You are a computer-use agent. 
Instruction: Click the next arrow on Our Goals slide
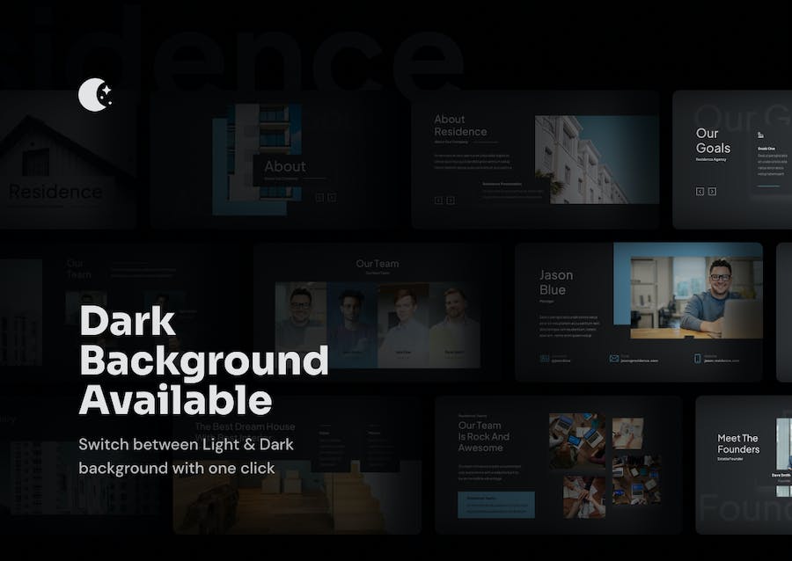click(712, 191)
